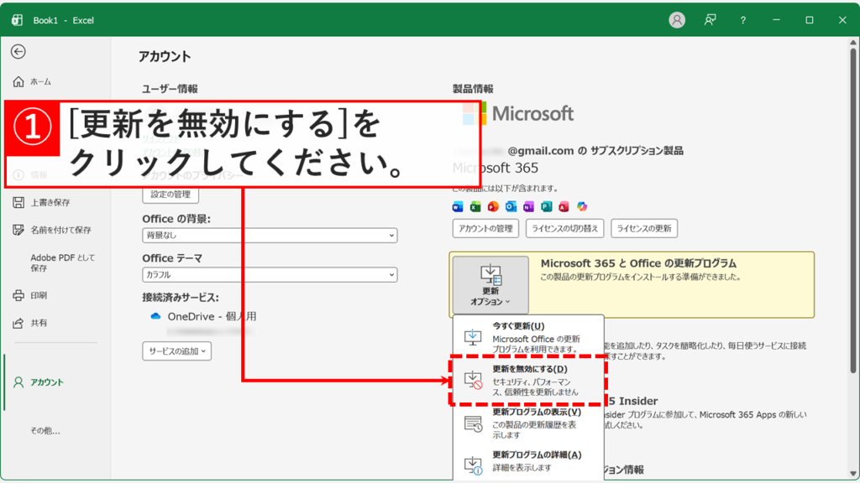Click the ライセンスの更新 button
Viewport: 860px width, 483px height.
point(644,228)
